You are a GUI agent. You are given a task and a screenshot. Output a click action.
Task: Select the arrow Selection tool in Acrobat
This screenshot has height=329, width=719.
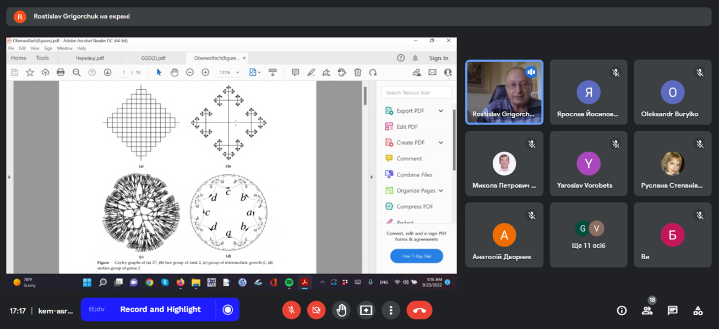[159, 72]
